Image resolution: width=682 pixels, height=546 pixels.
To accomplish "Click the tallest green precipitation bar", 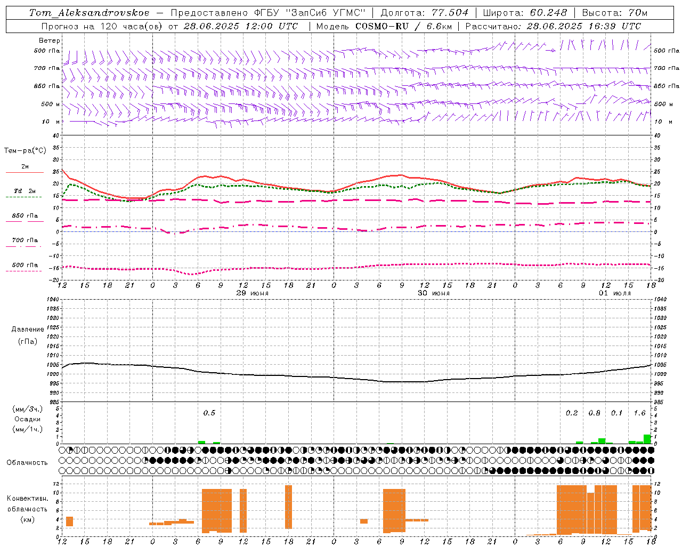I will (647, 439).
